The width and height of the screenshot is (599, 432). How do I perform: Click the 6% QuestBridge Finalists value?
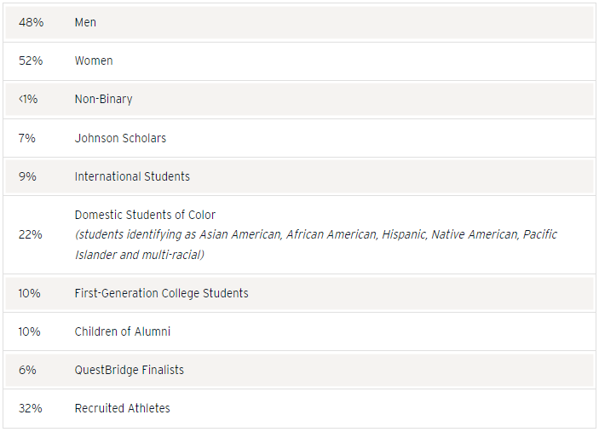pyautogui.click(x=27, y=370)
